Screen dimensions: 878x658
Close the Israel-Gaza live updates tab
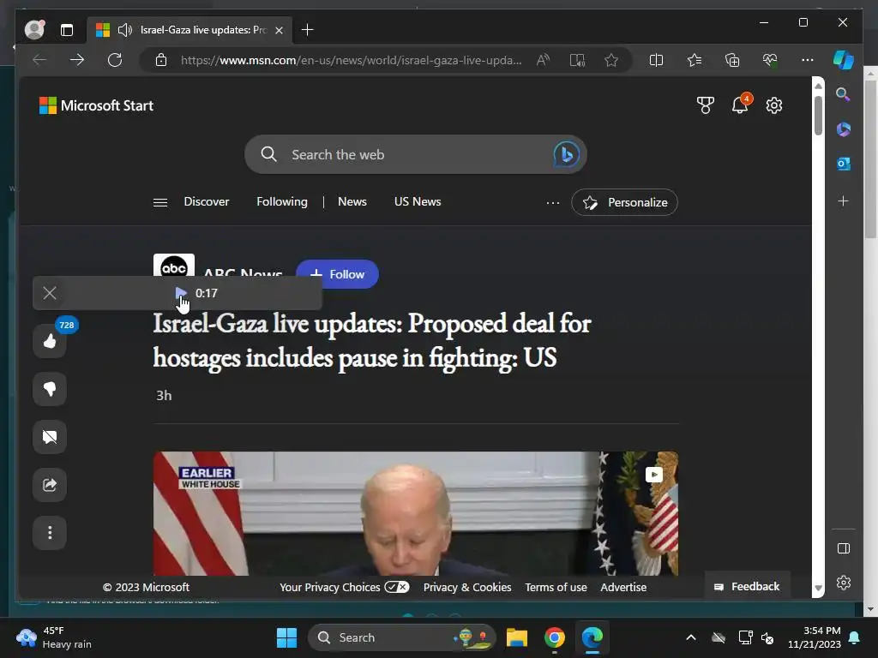tap(279, 30)
